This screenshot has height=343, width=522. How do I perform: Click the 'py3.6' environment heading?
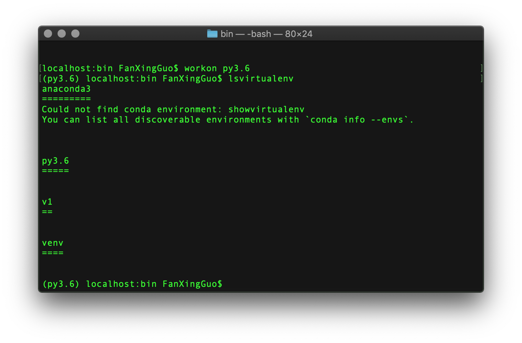(55, 161)
